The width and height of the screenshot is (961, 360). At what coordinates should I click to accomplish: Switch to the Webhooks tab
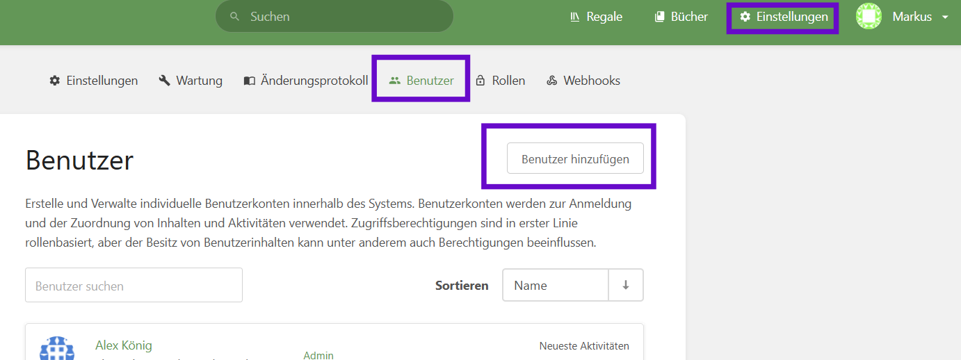pos(583,81)
